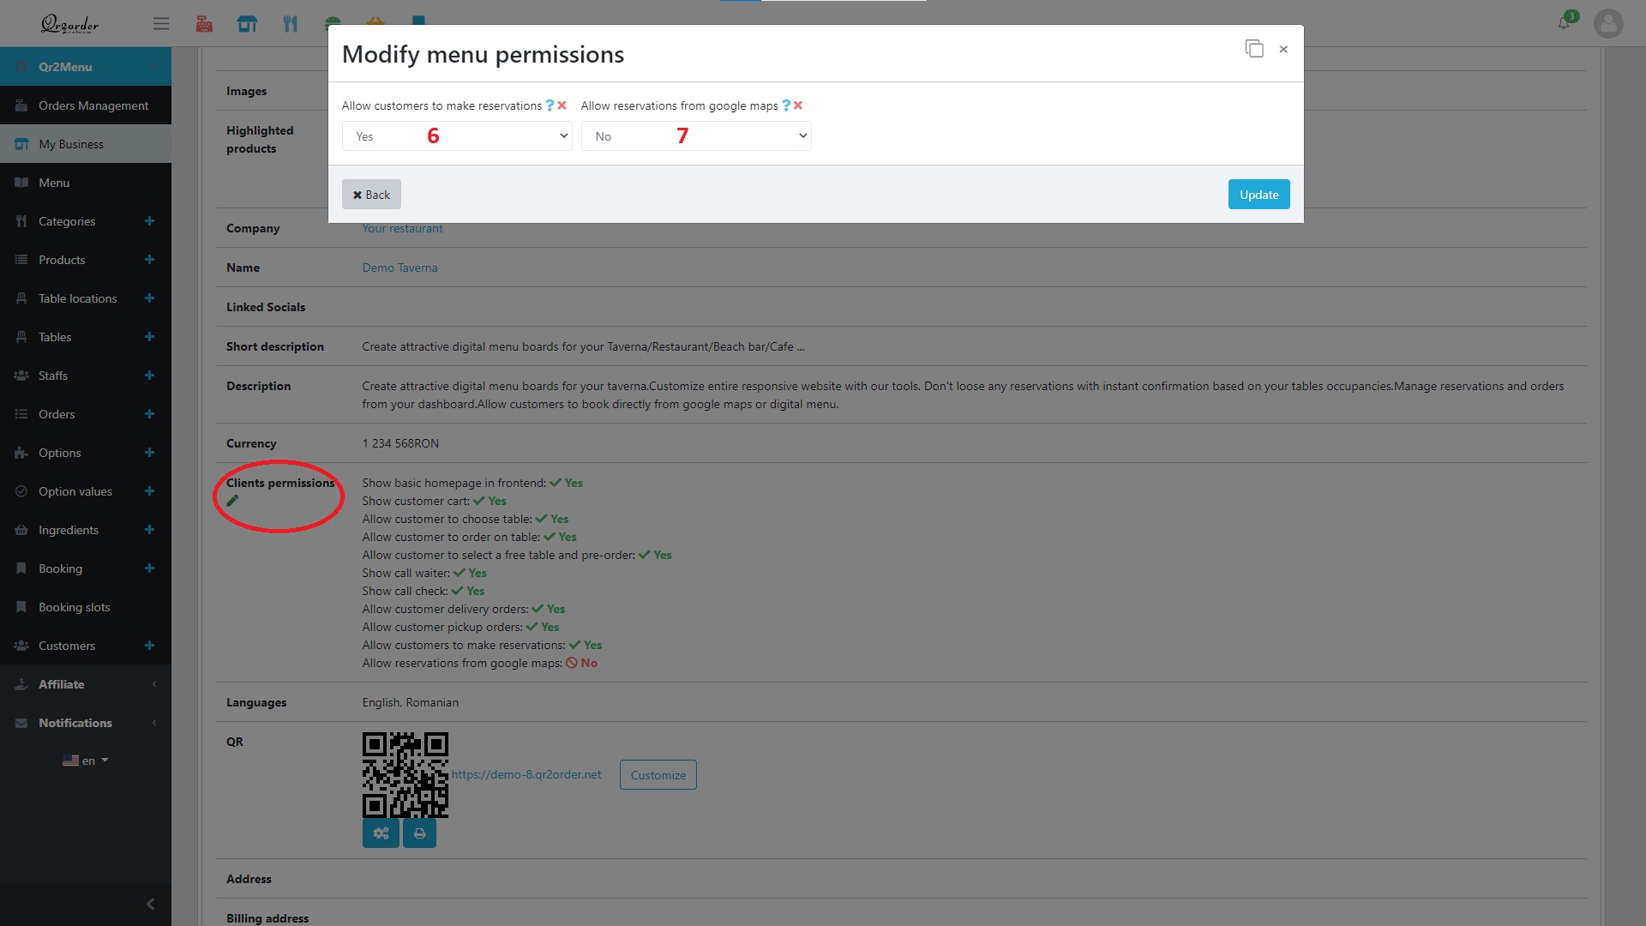This screenshot has width=1646, height=926.
Task: Select No for Allow reservations google maps
Action: [696, 135]
